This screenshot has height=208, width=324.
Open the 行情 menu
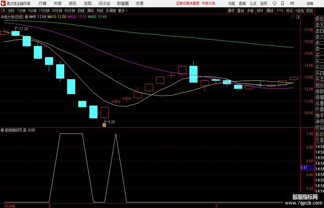pyautogui.click(x=43, y=3)
